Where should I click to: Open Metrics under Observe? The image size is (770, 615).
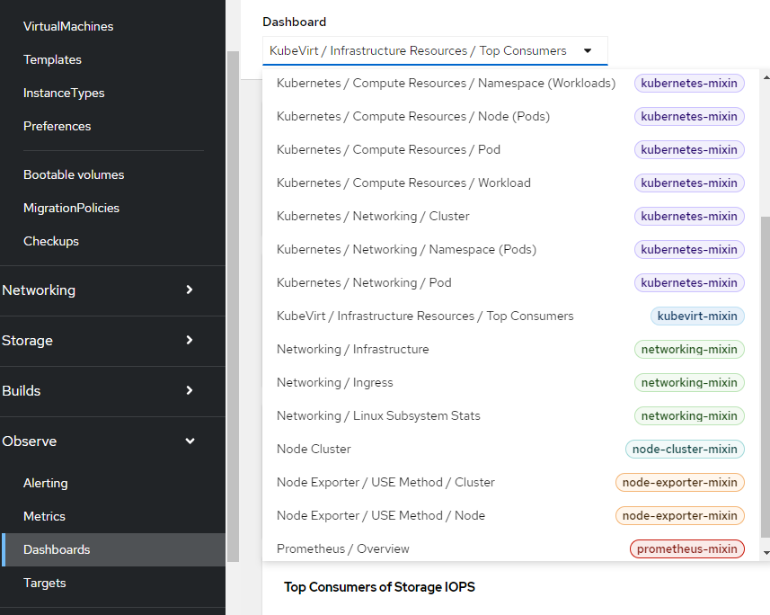pyautogui.click(x=44, y=516)
